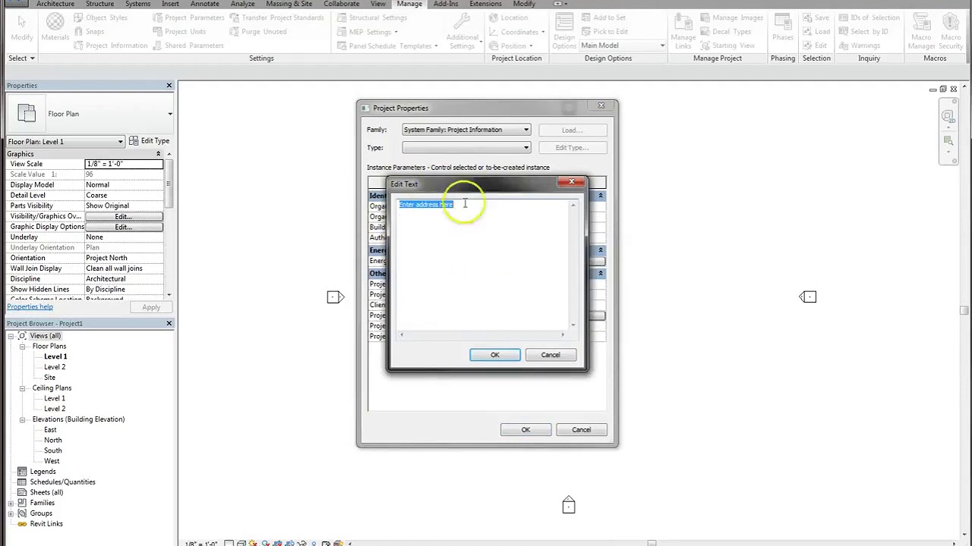Collapse the Floor Plans node

23,347
